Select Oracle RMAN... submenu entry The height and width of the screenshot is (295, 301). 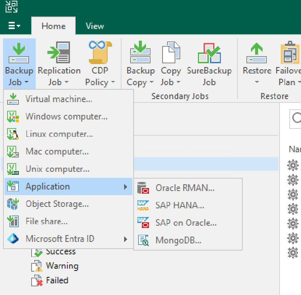188,188
